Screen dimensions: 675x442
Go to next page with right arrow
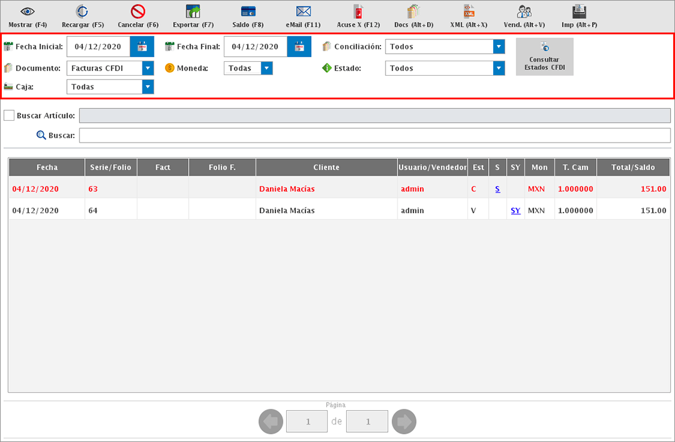[x=404, y=422]
